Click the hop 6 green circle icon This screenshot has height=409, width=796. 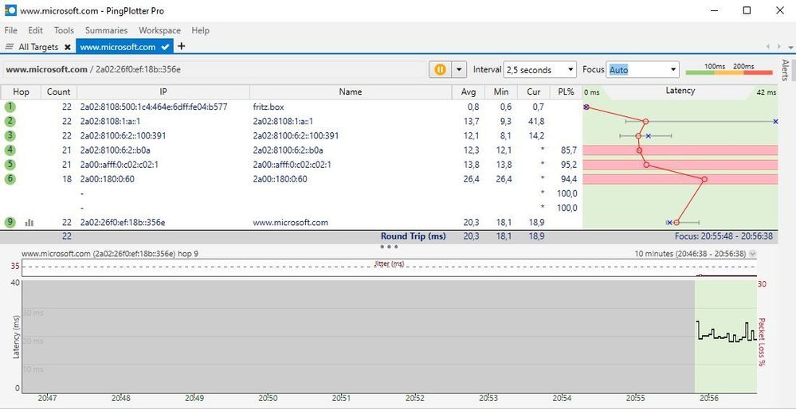pyautogui.click(x=10, y=179)
